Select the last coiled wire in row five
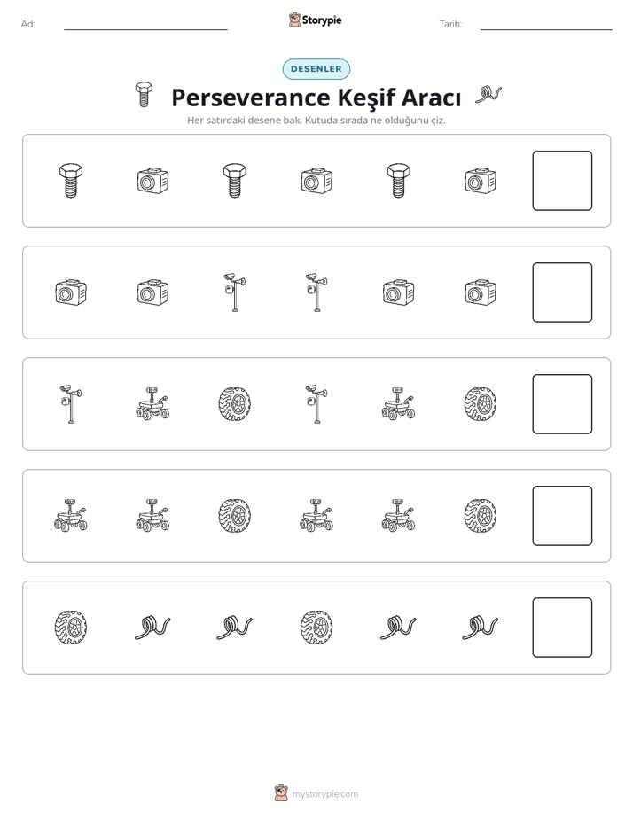 [481, 628]
